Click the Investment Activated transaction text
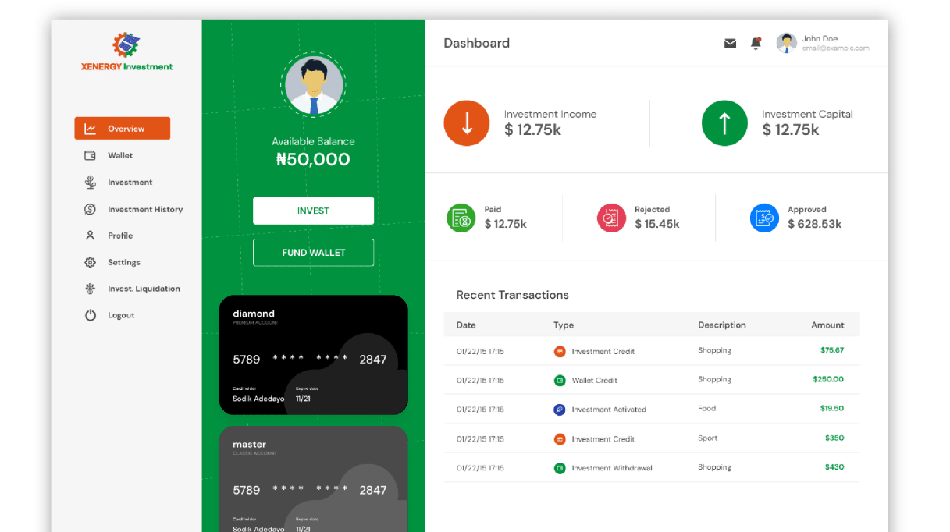This screenshot has width=950, height=532. tap(609, 410)
